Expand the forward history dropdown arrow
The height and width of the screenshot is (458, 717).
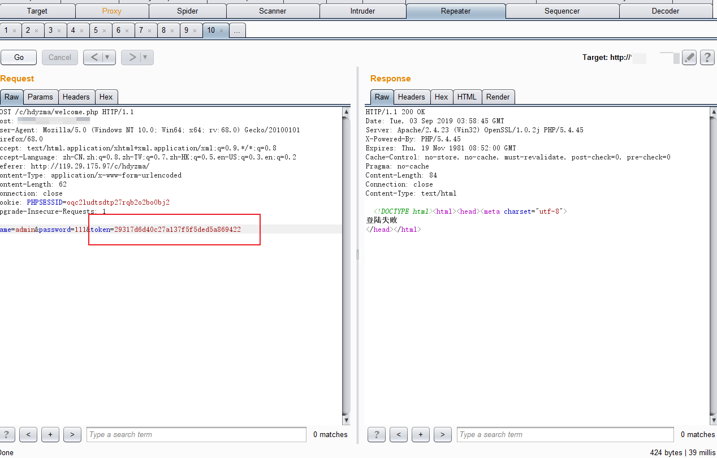[x=145, y=57]
